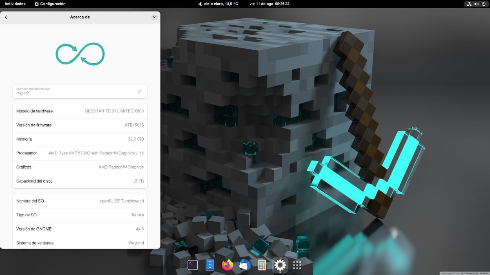Open the Terminal from the dock

[193, 265]
